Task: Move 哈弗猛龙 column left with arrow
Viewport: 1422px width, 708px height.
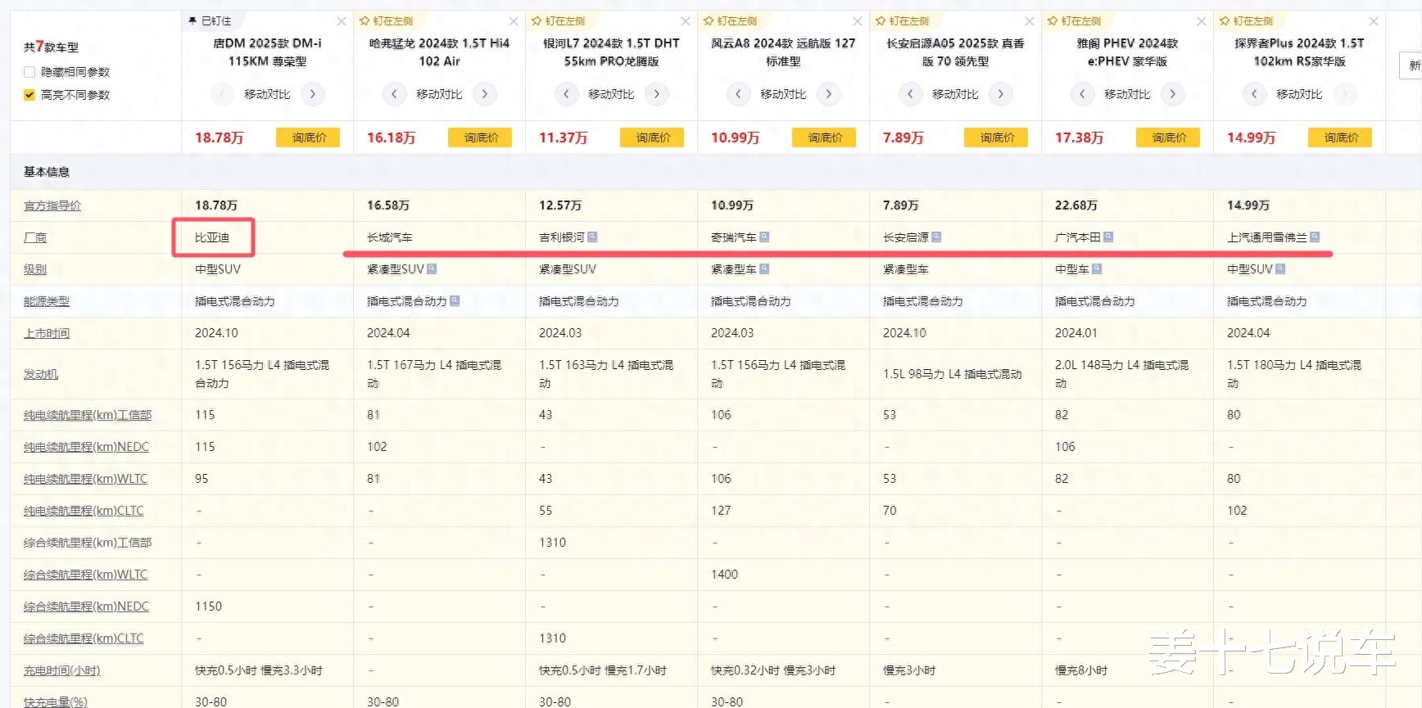Action: (394, 94)
